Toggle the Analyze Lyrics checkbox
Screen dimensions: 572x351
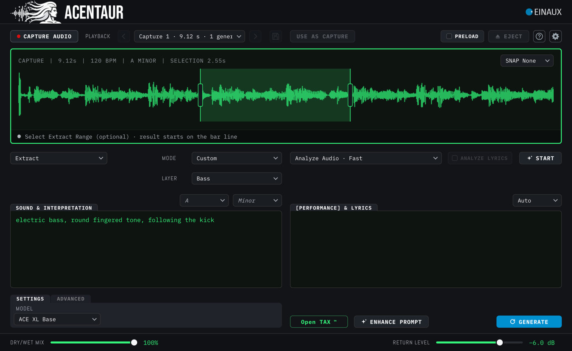[x=455, y=158]
